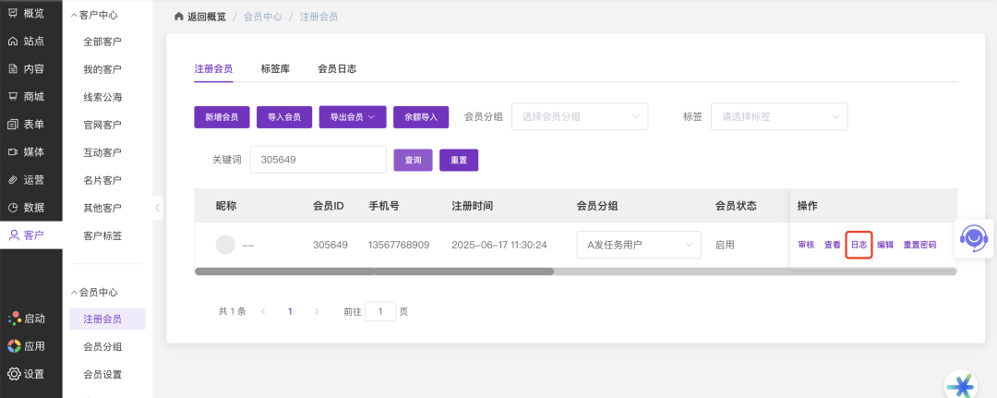Screen dimensions: 997x398
Task: Switch to the 会员日志 tab
Action: tap(337, 68)
